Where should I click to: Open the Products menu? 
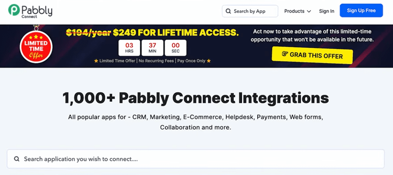coord(297,11)
